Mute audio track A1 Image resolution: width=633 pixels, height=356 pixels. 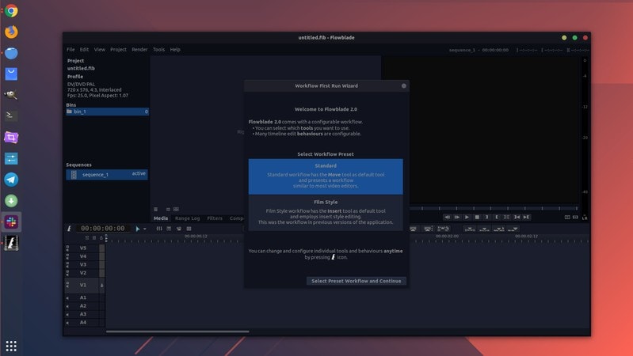coord(67,298)
